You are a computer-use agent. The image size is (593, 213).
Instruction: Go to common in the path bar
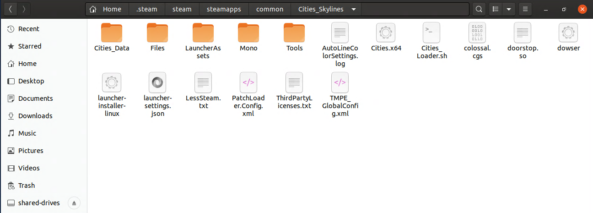270,9
